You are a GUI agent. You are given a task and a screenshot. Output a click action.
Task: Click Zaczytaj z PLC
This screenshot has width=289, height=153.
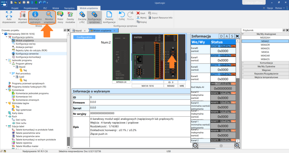[82, 17]
